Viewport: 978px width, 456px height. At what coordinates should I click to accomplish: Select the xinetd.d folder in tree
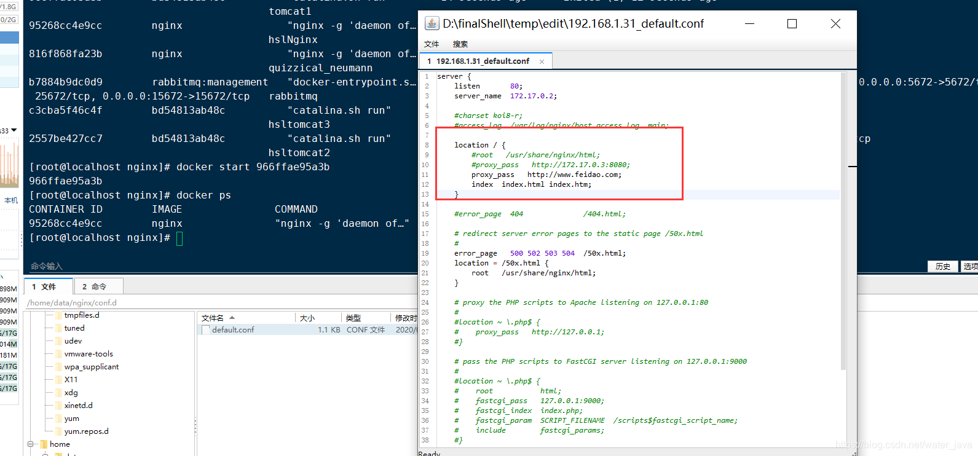(x=79, y=406)
